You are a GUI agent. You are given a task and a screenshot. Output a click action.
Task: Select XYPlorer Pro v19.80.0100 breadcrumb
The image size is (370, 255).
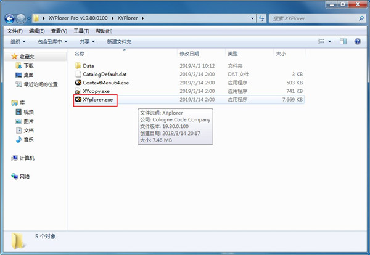pyautogui.click(x=78, y=18)
